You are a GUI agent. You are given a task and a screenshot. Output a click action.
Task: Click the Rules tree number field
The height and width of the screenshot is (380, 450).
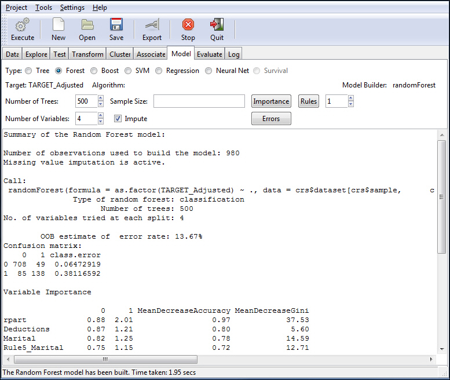click(336, 101)
